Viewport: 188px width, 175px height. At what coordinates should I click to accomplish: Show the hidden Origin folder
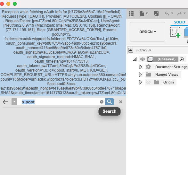(148, 82)
